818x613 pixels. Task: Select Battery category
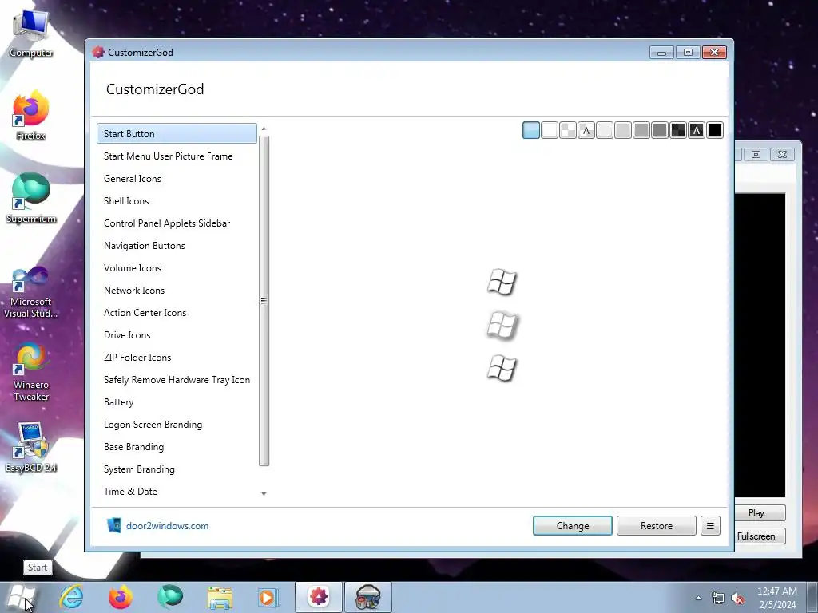click(x=177, y=402)
